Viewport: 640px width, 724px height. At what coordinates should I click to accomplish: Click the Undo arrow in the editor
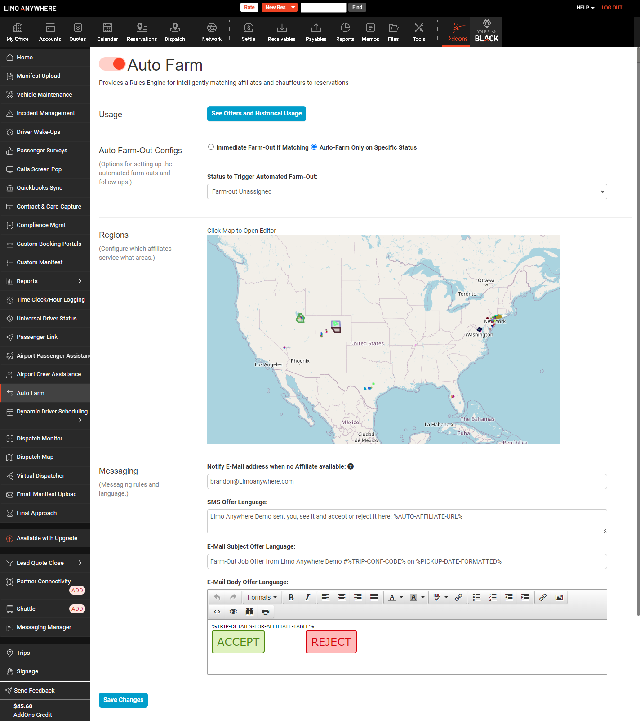217,597
